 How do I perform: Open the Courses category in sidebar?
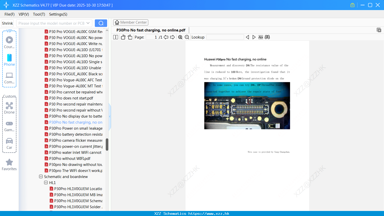click(x=9, y=43)
